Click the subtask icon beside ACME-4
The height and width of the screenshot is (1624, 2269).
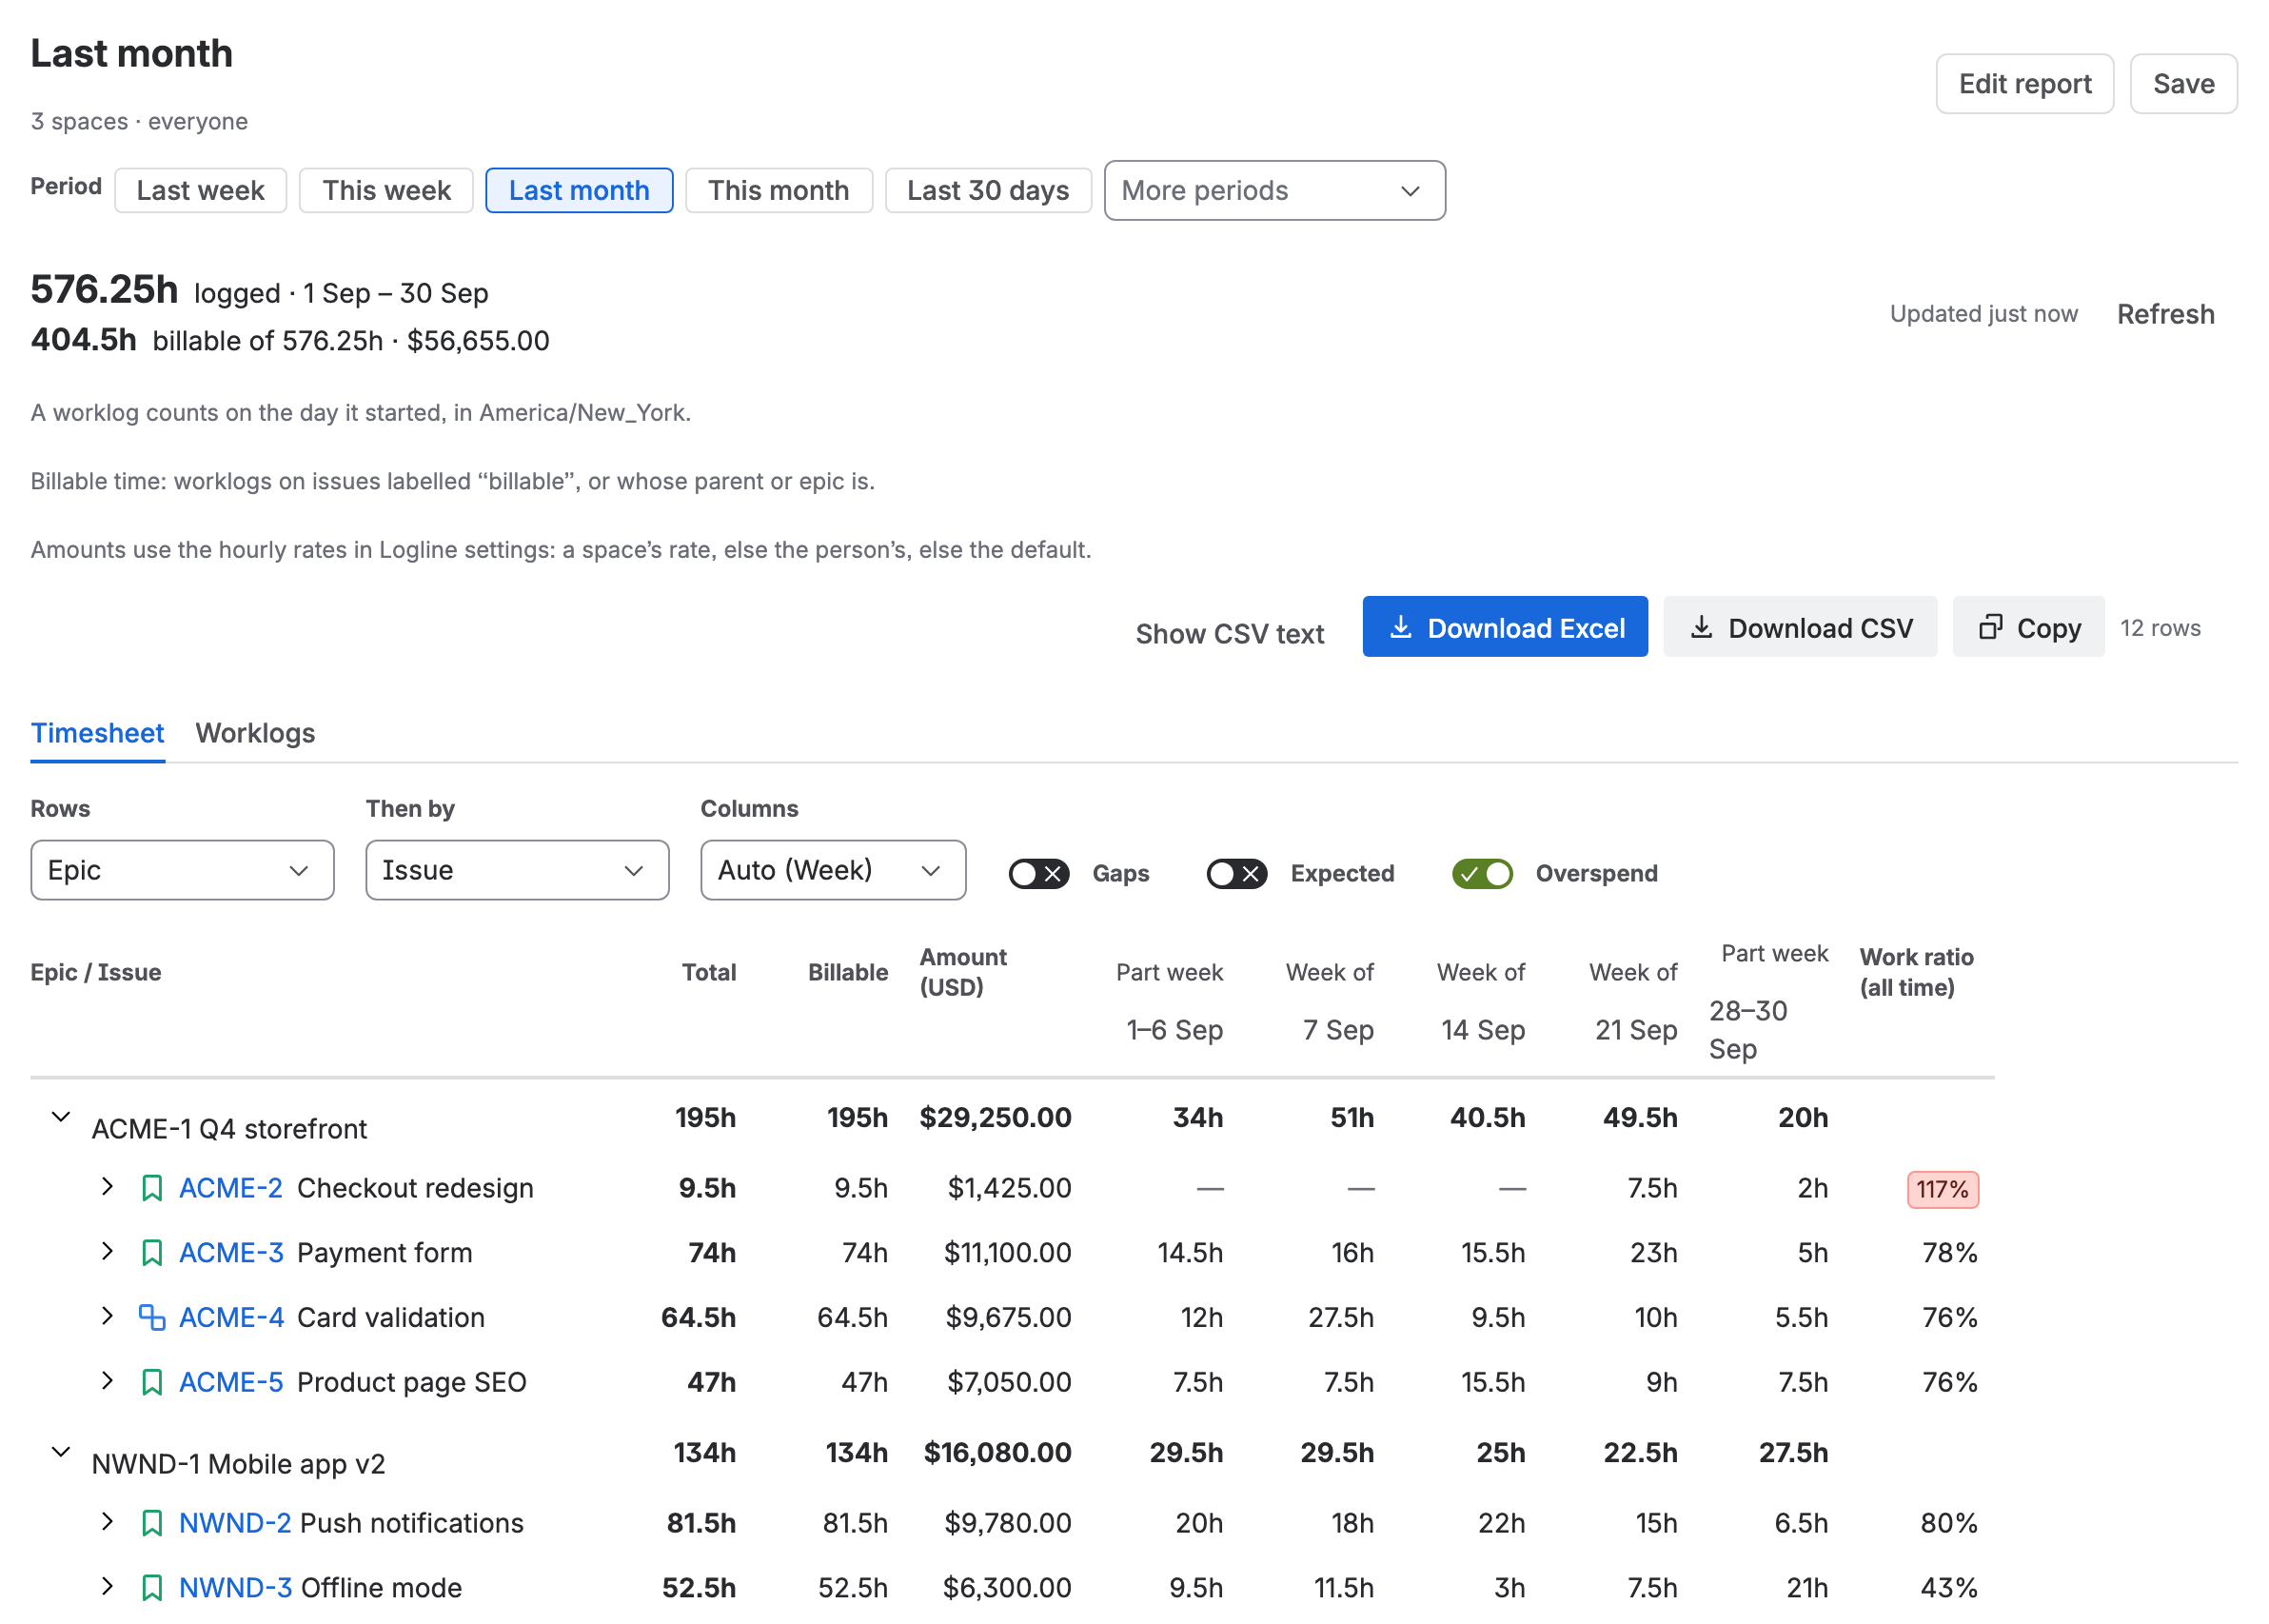[x=152, y=1317]
